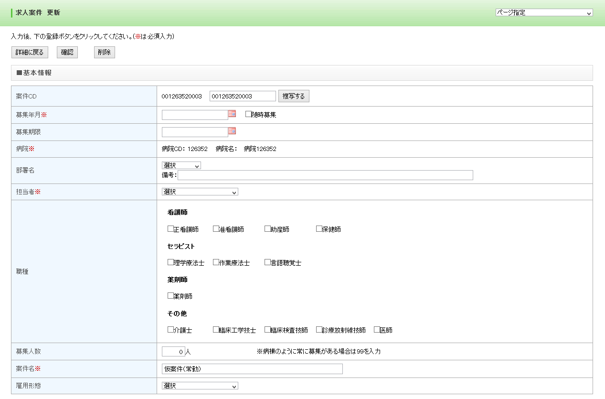Viewport: 605px width, 399px height.
Task: Open the ページ指定 dropdown
Action: (x=544, y=13)
